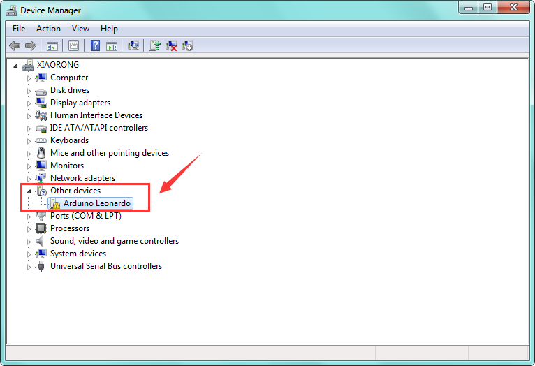Screen dimensions: 535x366
Task: Expand the Processors node
Action: [x=29, y=229]
